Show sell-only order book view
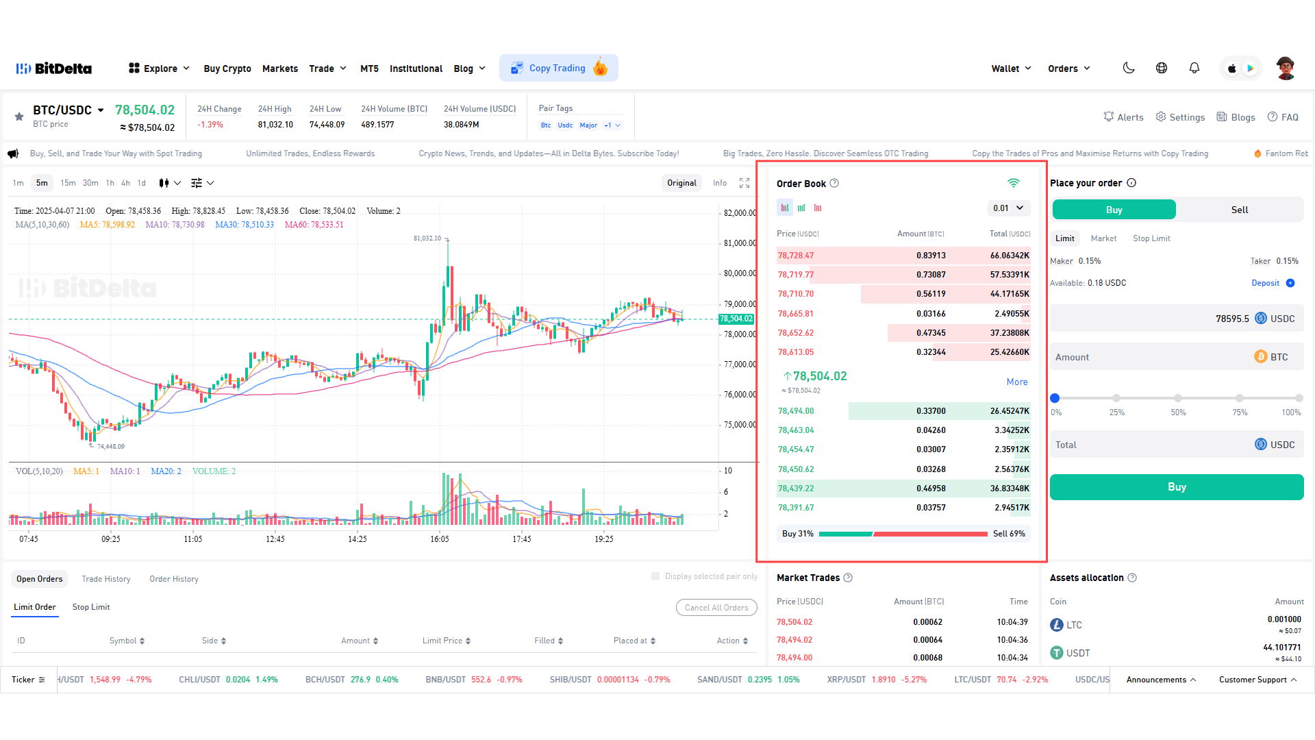This screenshot has width=1315, height=740. point(818,208)
